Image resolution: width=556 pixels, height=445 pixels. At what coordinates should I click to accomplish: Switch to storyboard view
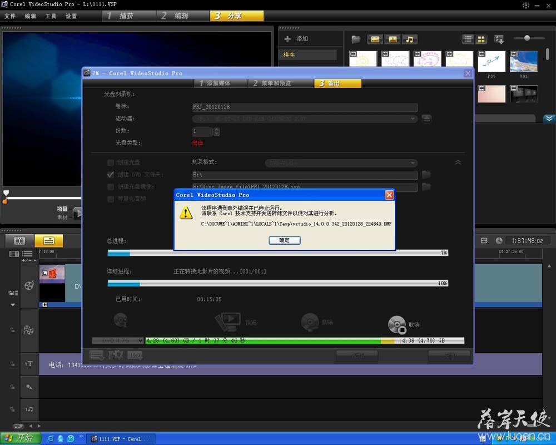point(19,241)
